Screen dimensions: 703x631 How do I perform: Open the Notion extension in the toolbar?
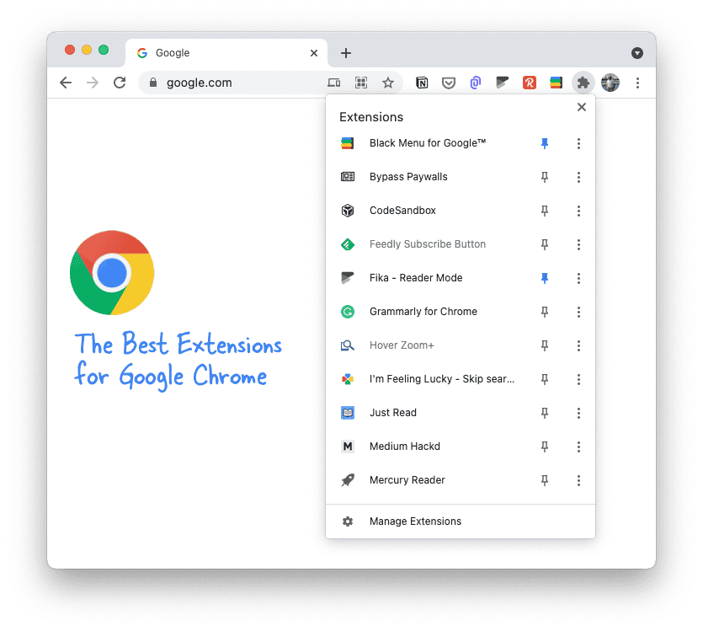422,83
